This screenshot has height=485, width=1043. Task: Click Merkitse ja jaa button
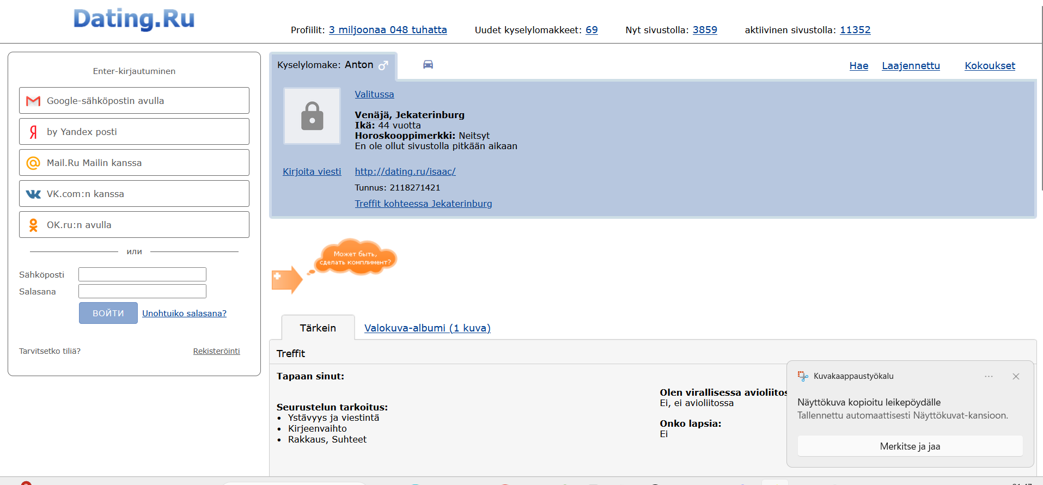910,446
